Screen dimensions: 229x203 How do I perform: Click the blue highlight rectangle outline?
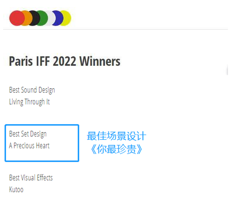pos(42,125)
